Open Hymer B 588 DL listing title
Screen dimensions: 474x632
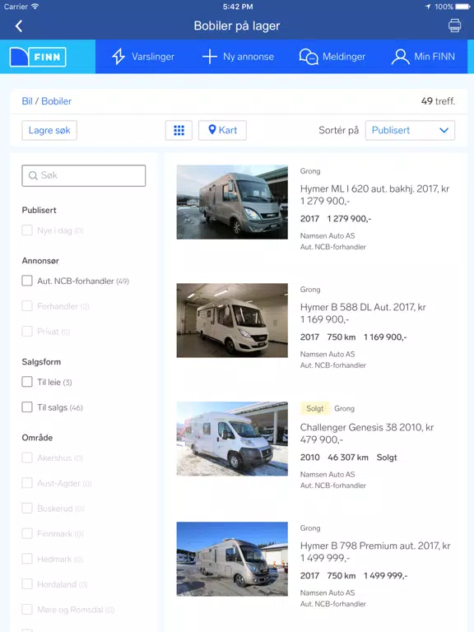[x=363, y=314]
